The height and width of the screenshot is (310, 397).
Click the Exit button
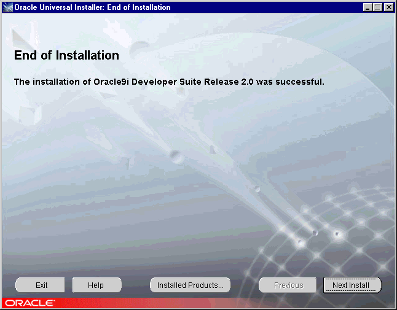40,285
